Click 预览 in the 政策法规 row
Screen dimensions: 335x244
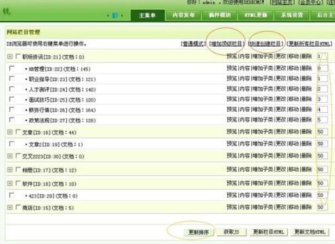(232, 120)
